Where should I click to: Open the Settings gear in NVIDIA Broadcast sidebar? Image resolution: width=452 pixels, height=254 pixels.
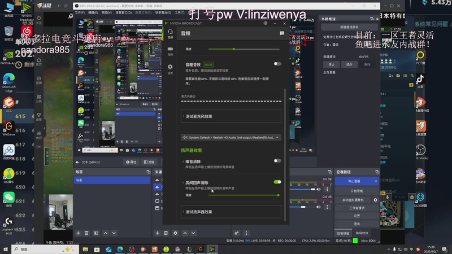tap(170, 68)
